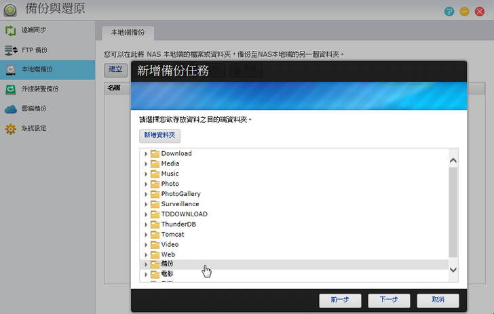Expand the Media folder arrow
494x314 pixels.
146,164
